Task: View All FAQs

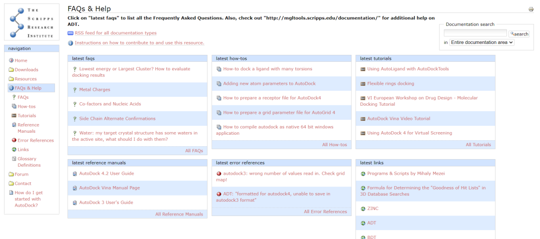Action: pyautogui.click(x=194, y=151)
